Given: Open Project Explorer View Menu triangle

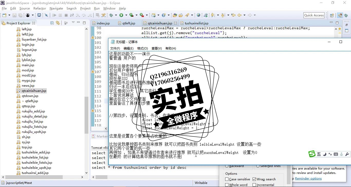Looking at the screenshot, I should click(x=73, y=23).
